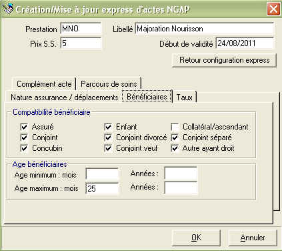Select the Nature assurance / déplacements tab

tap(65, 97)
